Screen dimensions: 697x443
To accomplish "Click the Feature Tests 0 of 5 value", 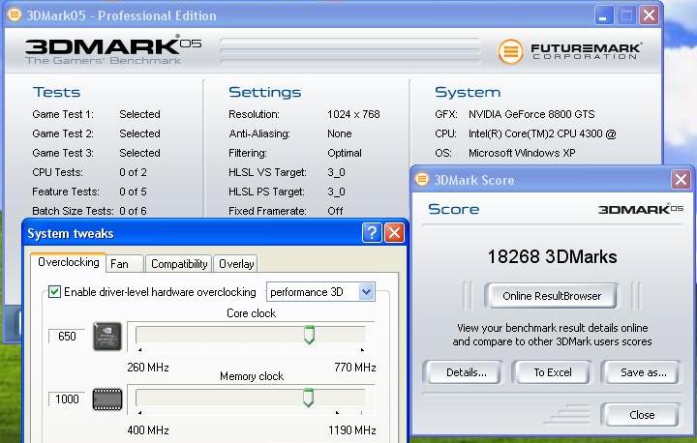I will [x=133, y=192].
